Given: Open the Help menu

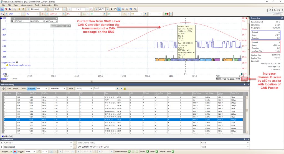Looking at the screenshot, I should click(x=56, y=5).
